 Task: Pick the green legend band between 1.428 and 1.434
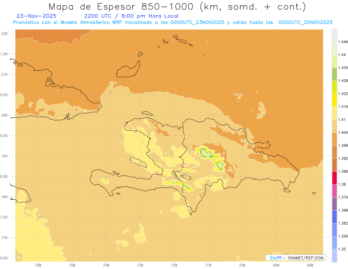click(334, 74)
